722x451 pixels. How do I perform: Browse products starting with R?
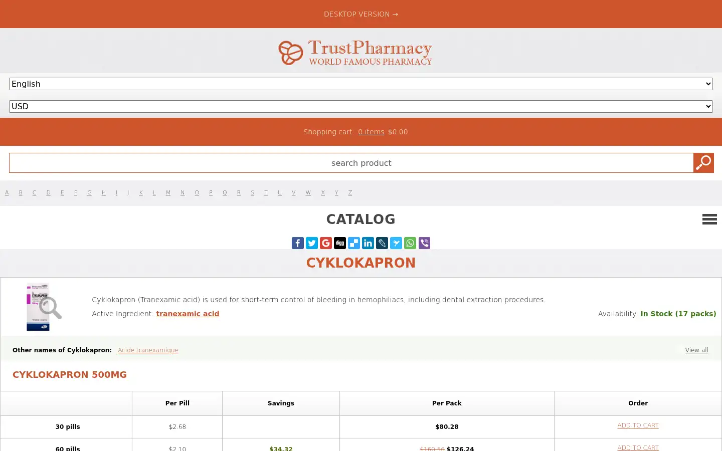pos(239,192)
